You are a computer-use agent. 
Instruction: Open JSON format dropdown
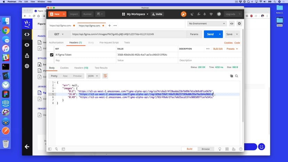click(93, 76)
